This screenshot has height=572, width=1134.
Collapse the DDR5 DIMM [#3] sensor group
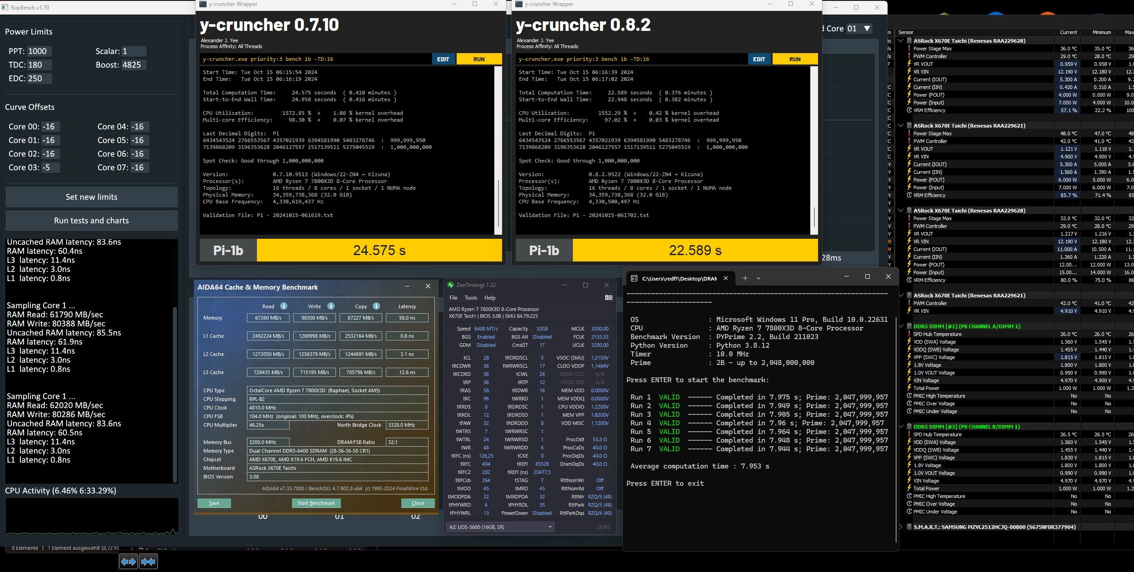pos(902,426)
